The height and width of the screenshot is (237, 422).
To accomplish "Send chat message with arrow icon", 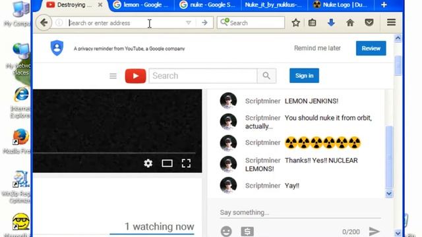I will point(374,231).
